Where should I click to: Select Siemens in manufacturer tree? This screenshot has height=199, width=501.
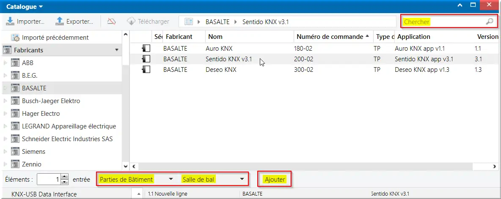tap(33, 152)
